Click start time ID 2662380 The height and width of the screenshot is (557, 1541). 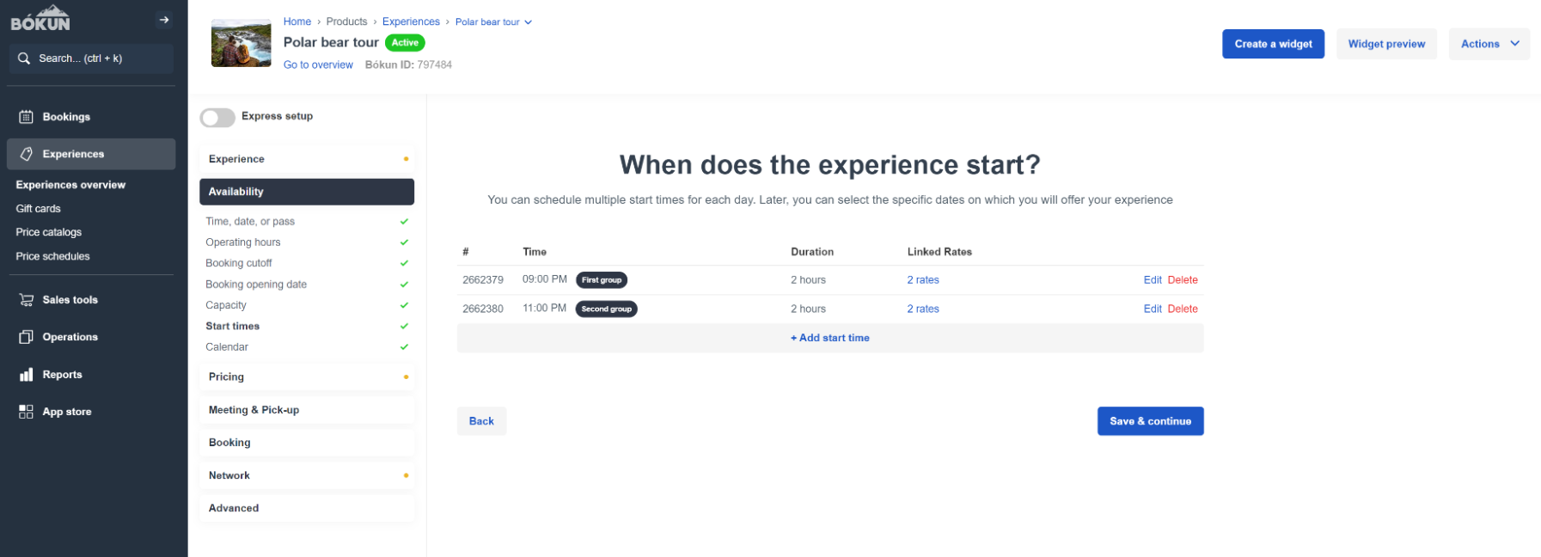click(483, 309)
